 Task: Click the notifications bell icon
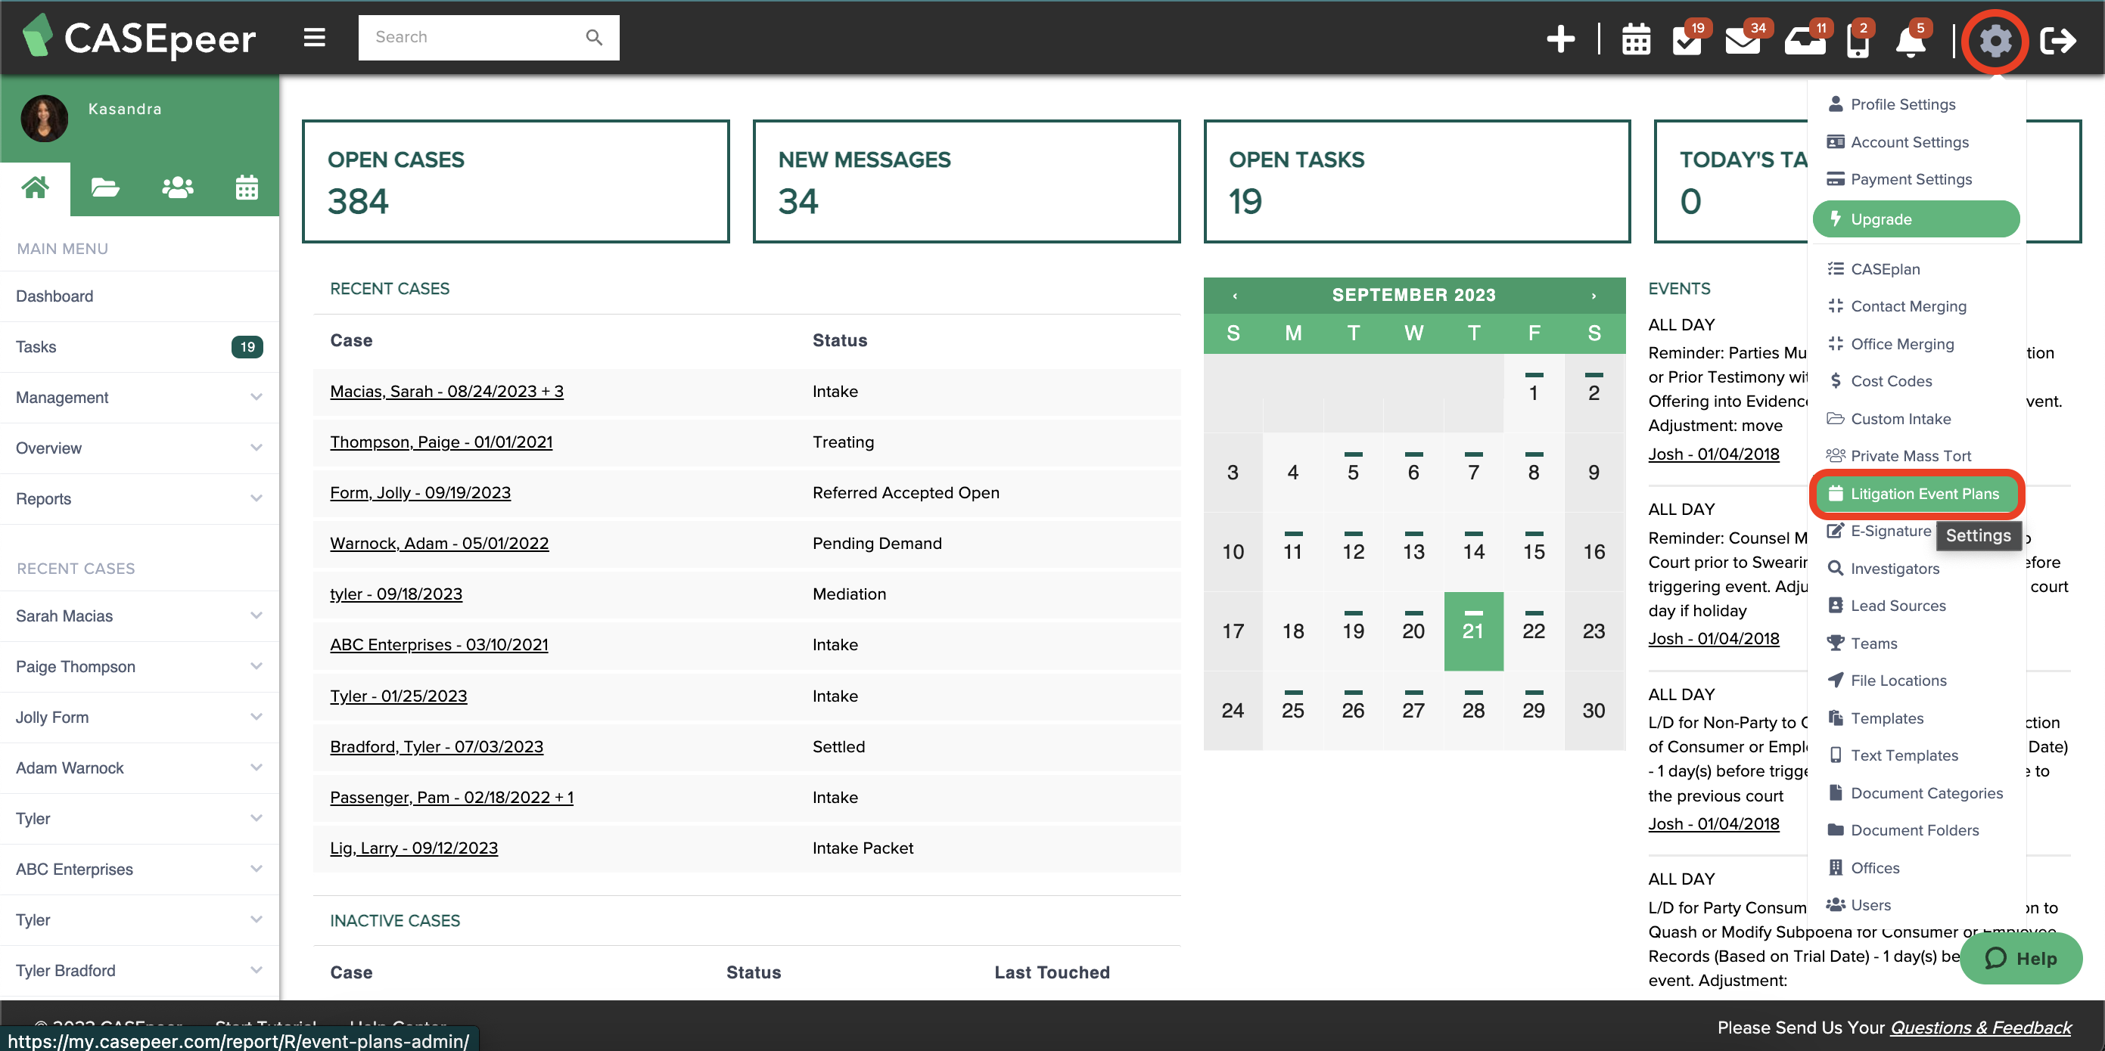tap(1910, 41)
